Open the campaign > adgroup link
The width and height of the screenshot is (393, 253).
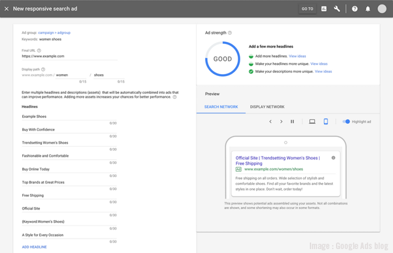point(54,33)
